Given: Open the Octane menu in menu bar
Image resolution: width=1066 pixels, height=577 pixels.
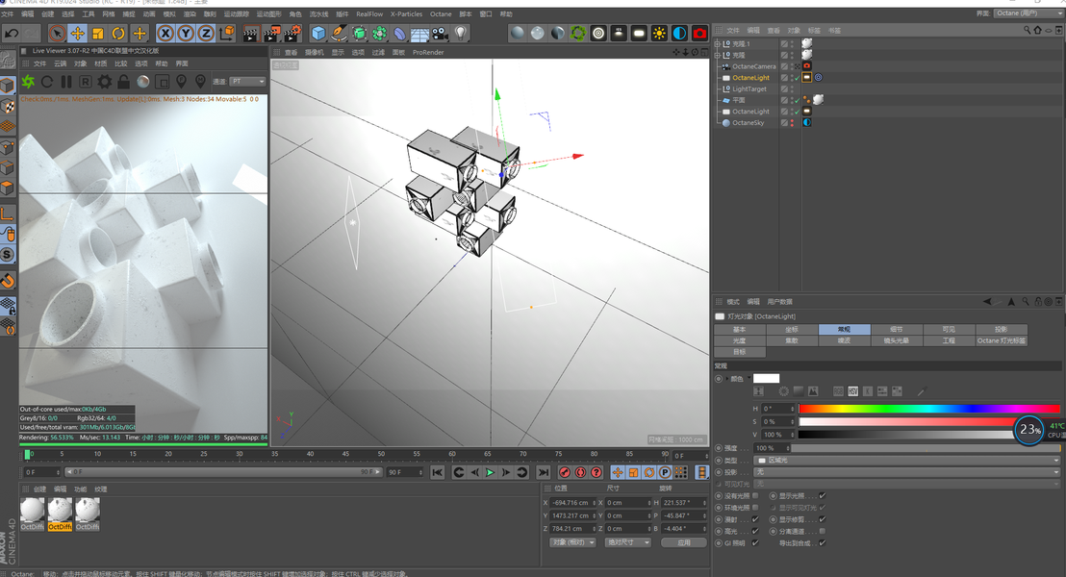Looking at the screenshot, I should (x=441, y=13).
